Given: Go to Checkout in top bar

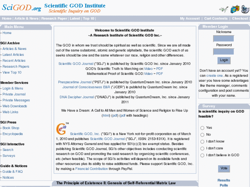Looking at the screenshot, I should [240, 19].
